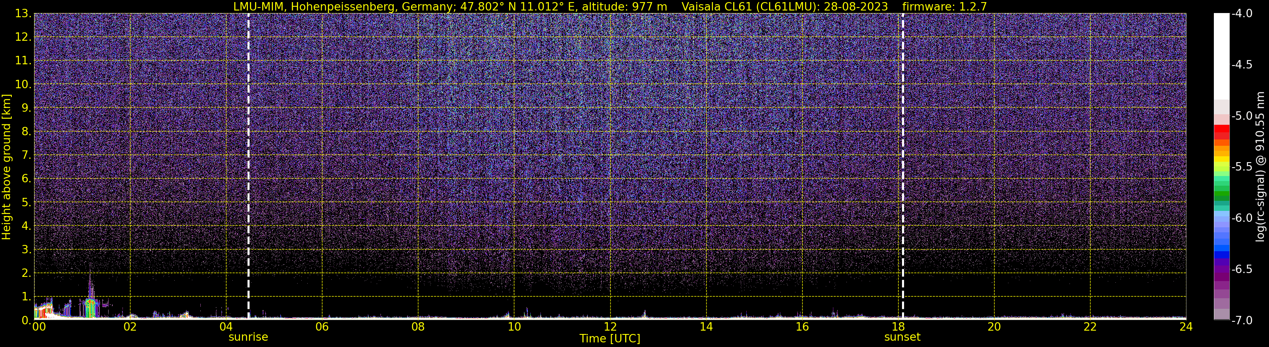1269x347 pixels.
Task: Click the x-axis tick label 16
Action: pyautogui.click(x=803, y=327)
